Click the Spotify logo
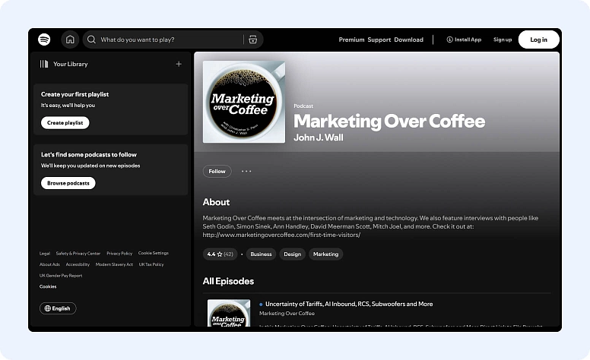 44,39
